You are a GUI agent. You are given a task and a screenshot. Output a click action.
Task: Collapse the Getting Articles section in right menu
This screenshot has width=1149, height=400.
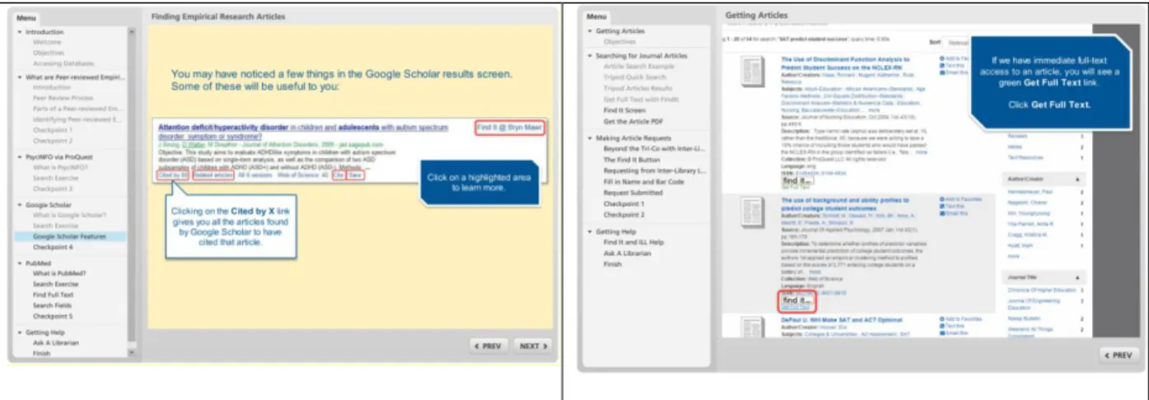[590, 31]
